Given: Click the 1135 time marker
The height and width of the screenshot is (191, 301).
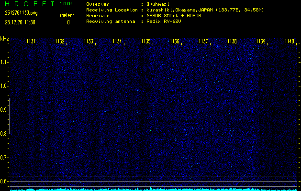Looking at the screenshot, I should [x=146, y=42].
